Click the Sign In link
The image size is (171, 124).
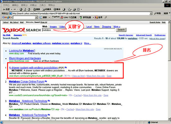(44, 22)
